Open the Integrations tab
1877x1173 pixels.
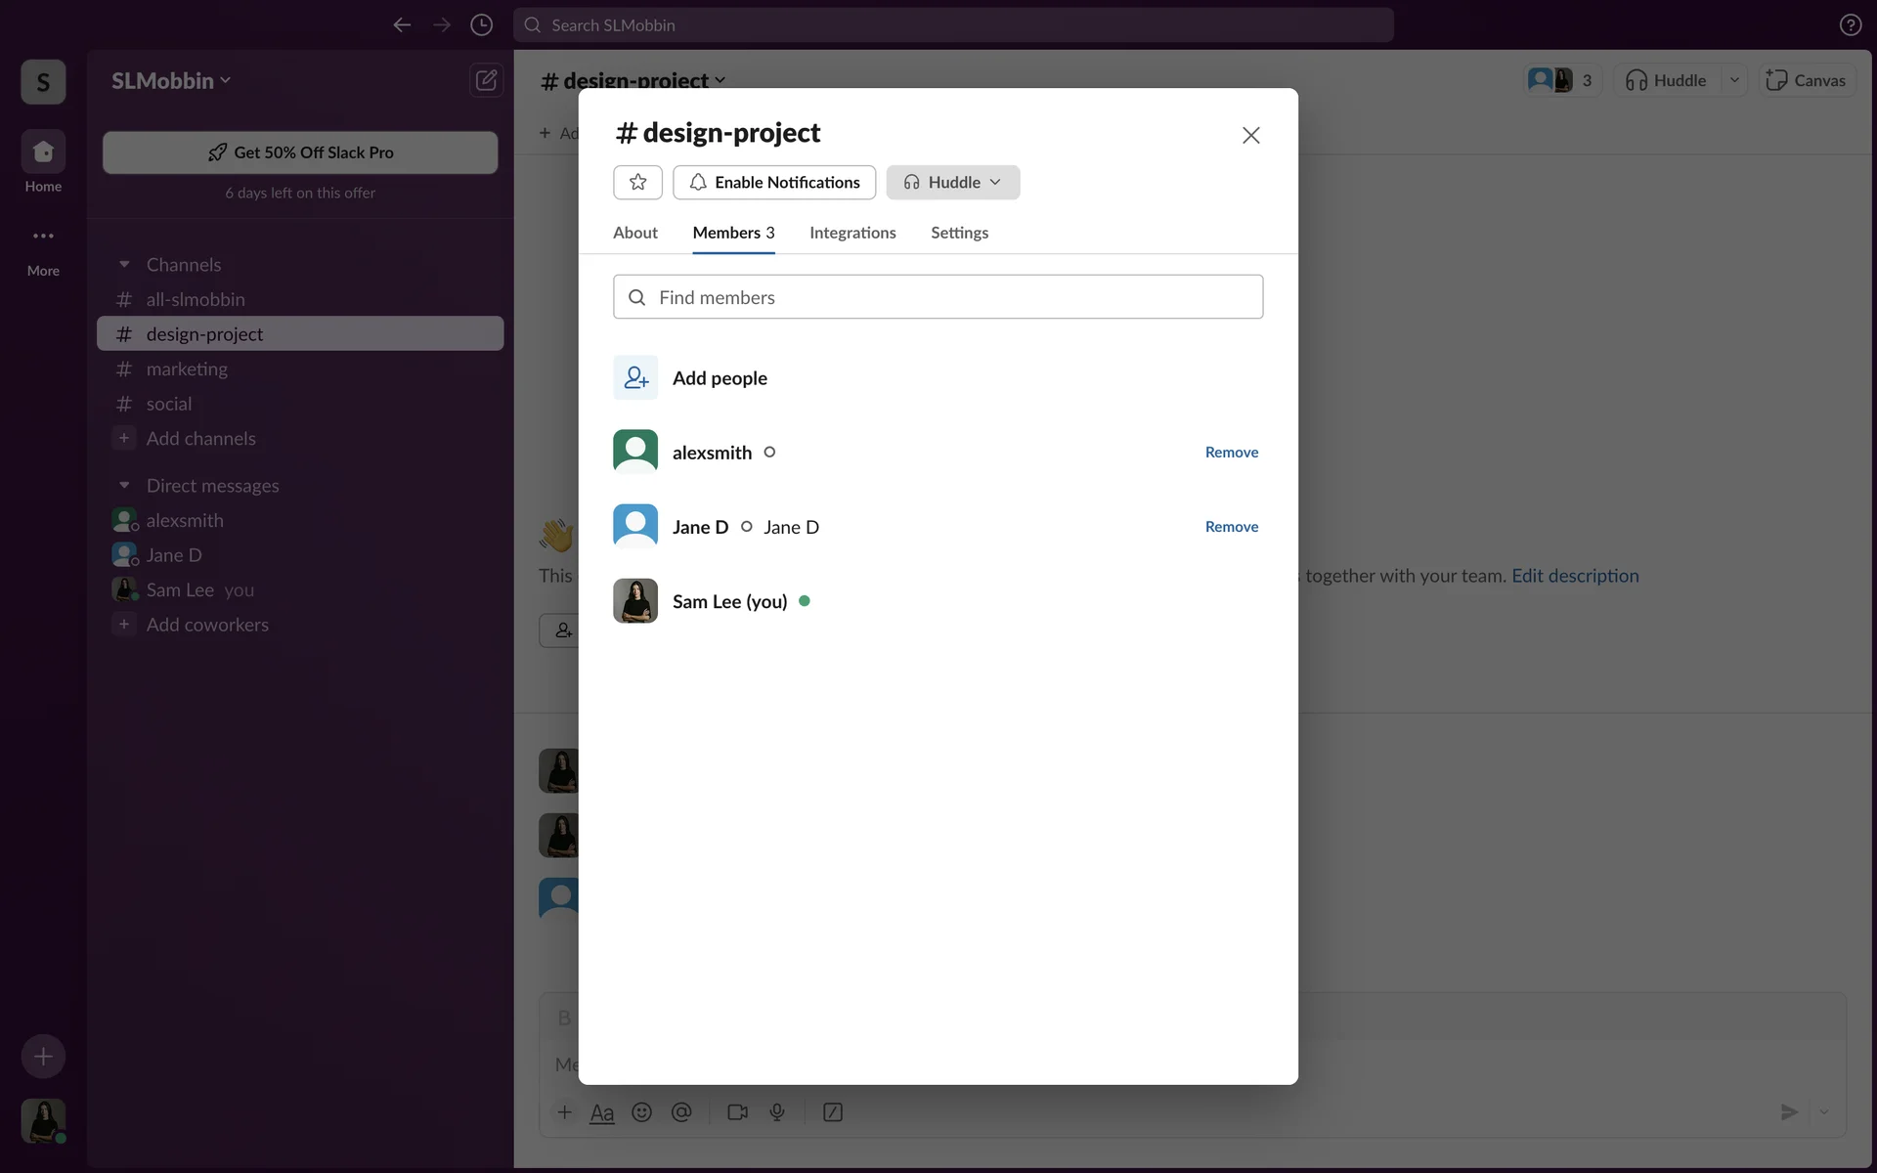(852, 233)
